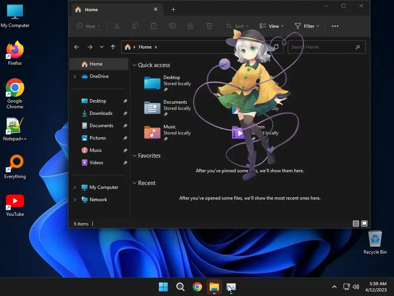Collapse the Quick access section

[x=134, y=65]
